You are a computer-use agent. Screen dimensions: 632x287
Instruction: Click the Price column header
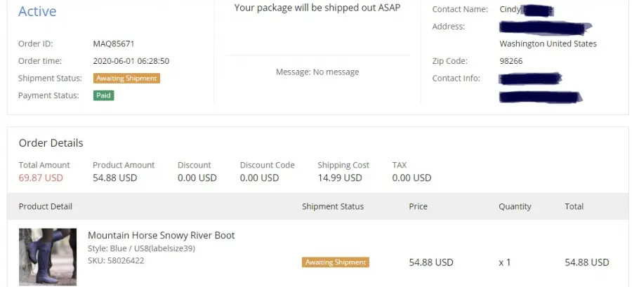coord(418,206)
